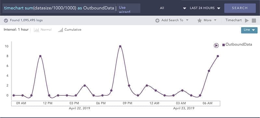Click into the timechart query input field
Image resolution: width=260 pixels, height=118 pixels.
click(x=59, y=8)
